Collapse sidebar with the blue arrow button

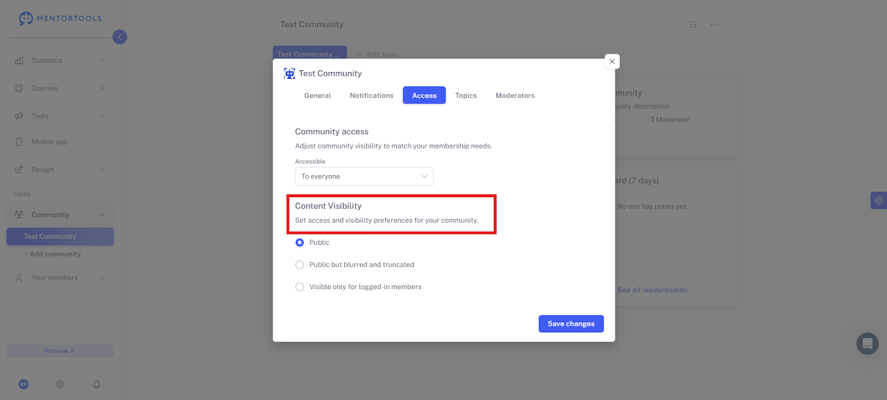[x=120, y=37]
